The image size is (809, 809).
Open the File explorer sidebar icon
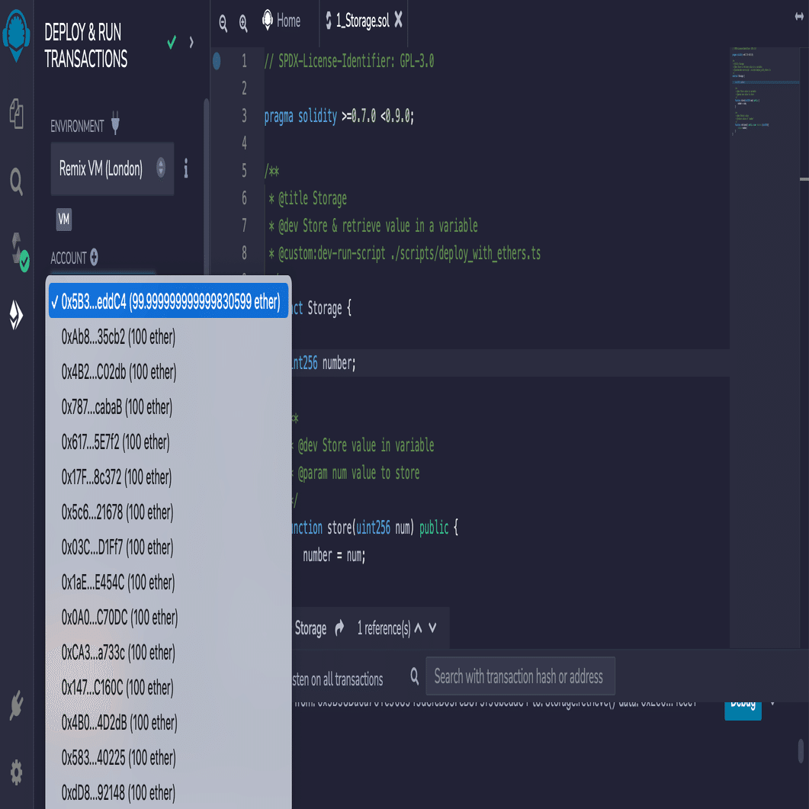click(16, 114)
